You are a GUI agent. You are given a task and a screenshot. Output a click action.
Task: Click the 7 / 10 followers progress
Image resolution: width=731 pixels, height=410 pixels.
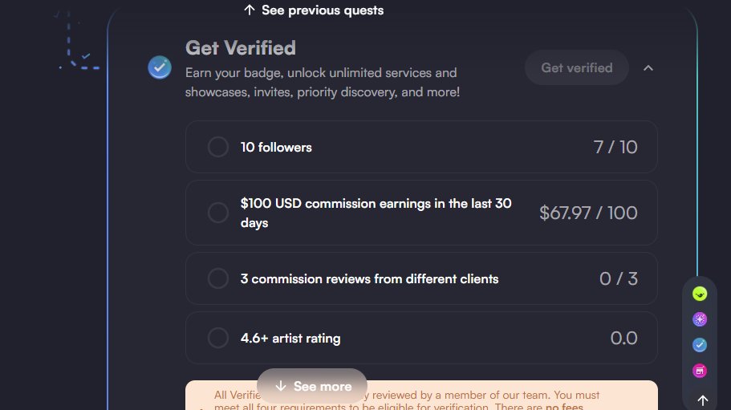coord(615,147)
